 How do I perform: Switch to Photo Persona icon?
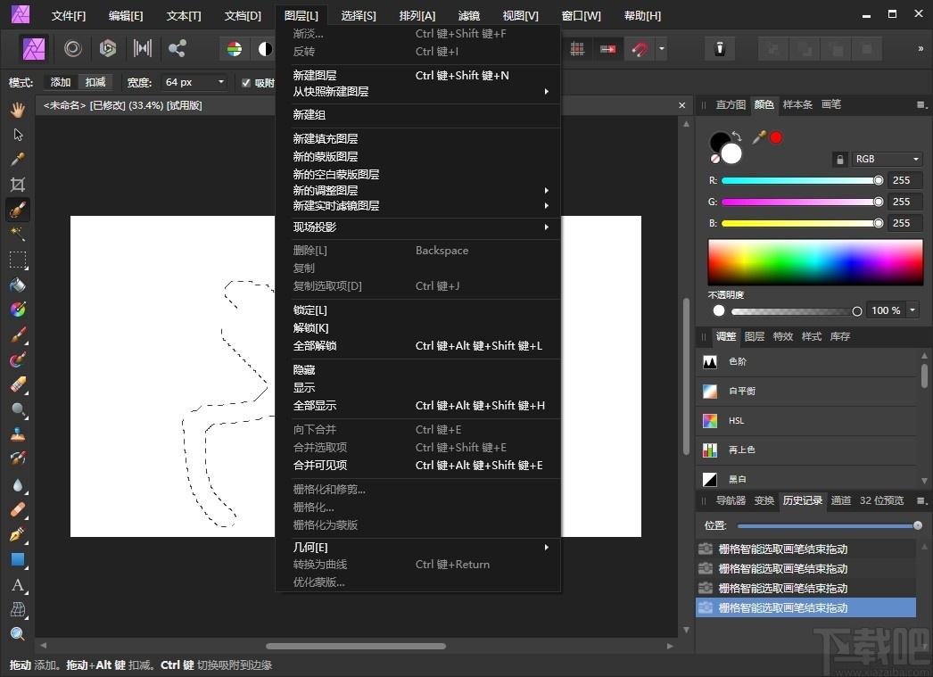pos(34,48)
